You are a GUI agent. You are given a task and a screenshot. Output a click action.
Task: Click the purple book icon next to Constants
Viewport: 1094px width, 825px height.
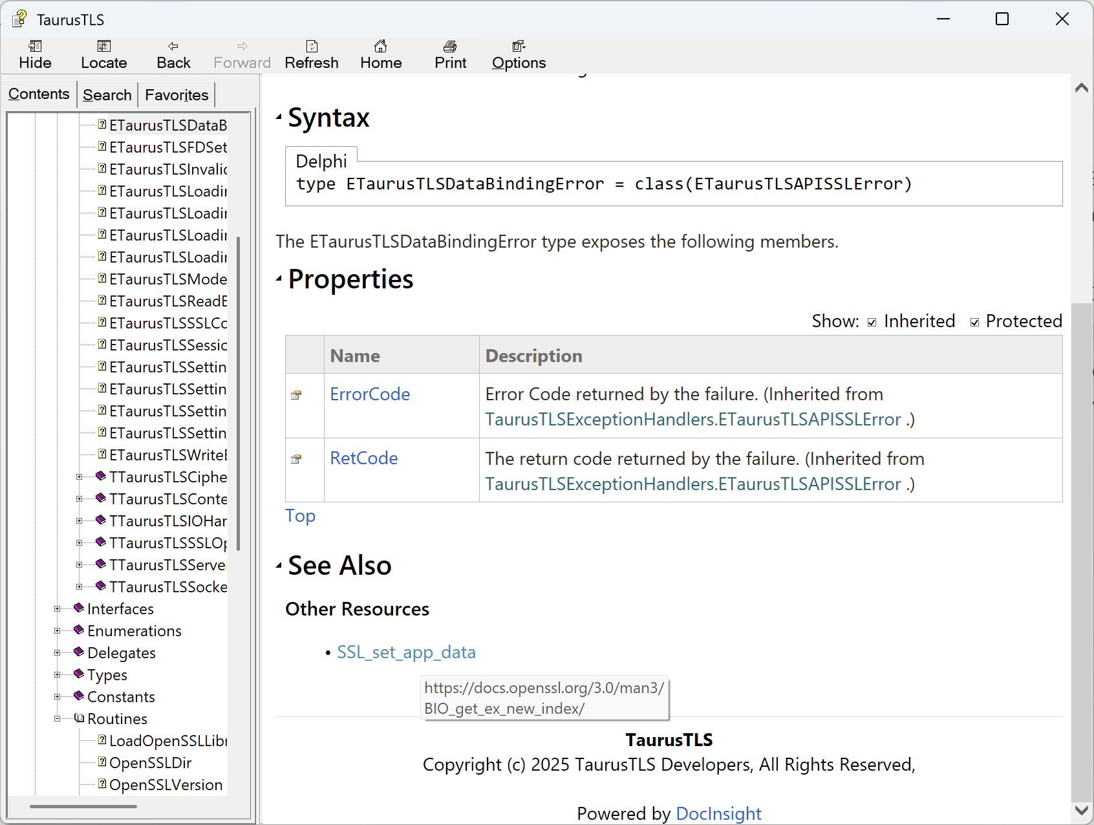click(x=79, y=696)
